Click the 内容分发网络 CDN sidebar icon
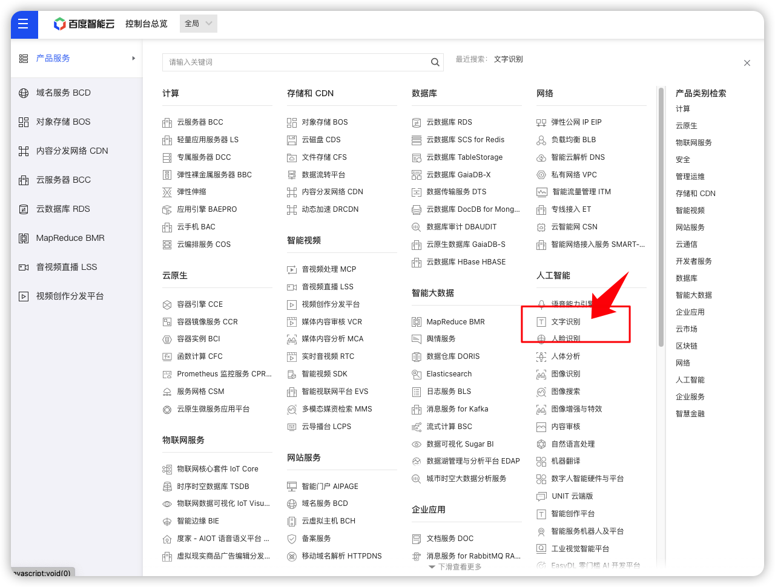Image resolution: width=775 pixels, height=587 pixels. point(24,151)
